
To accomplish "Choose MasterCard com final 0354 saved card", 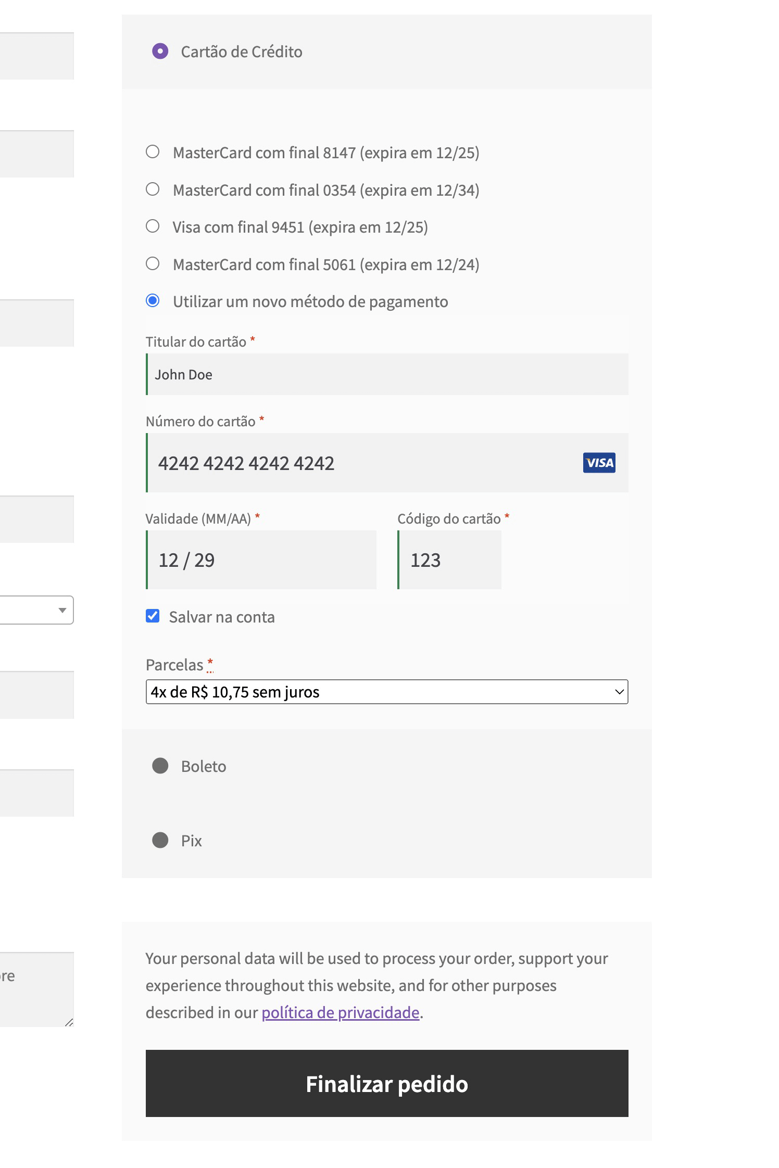I will click(153, 189).
